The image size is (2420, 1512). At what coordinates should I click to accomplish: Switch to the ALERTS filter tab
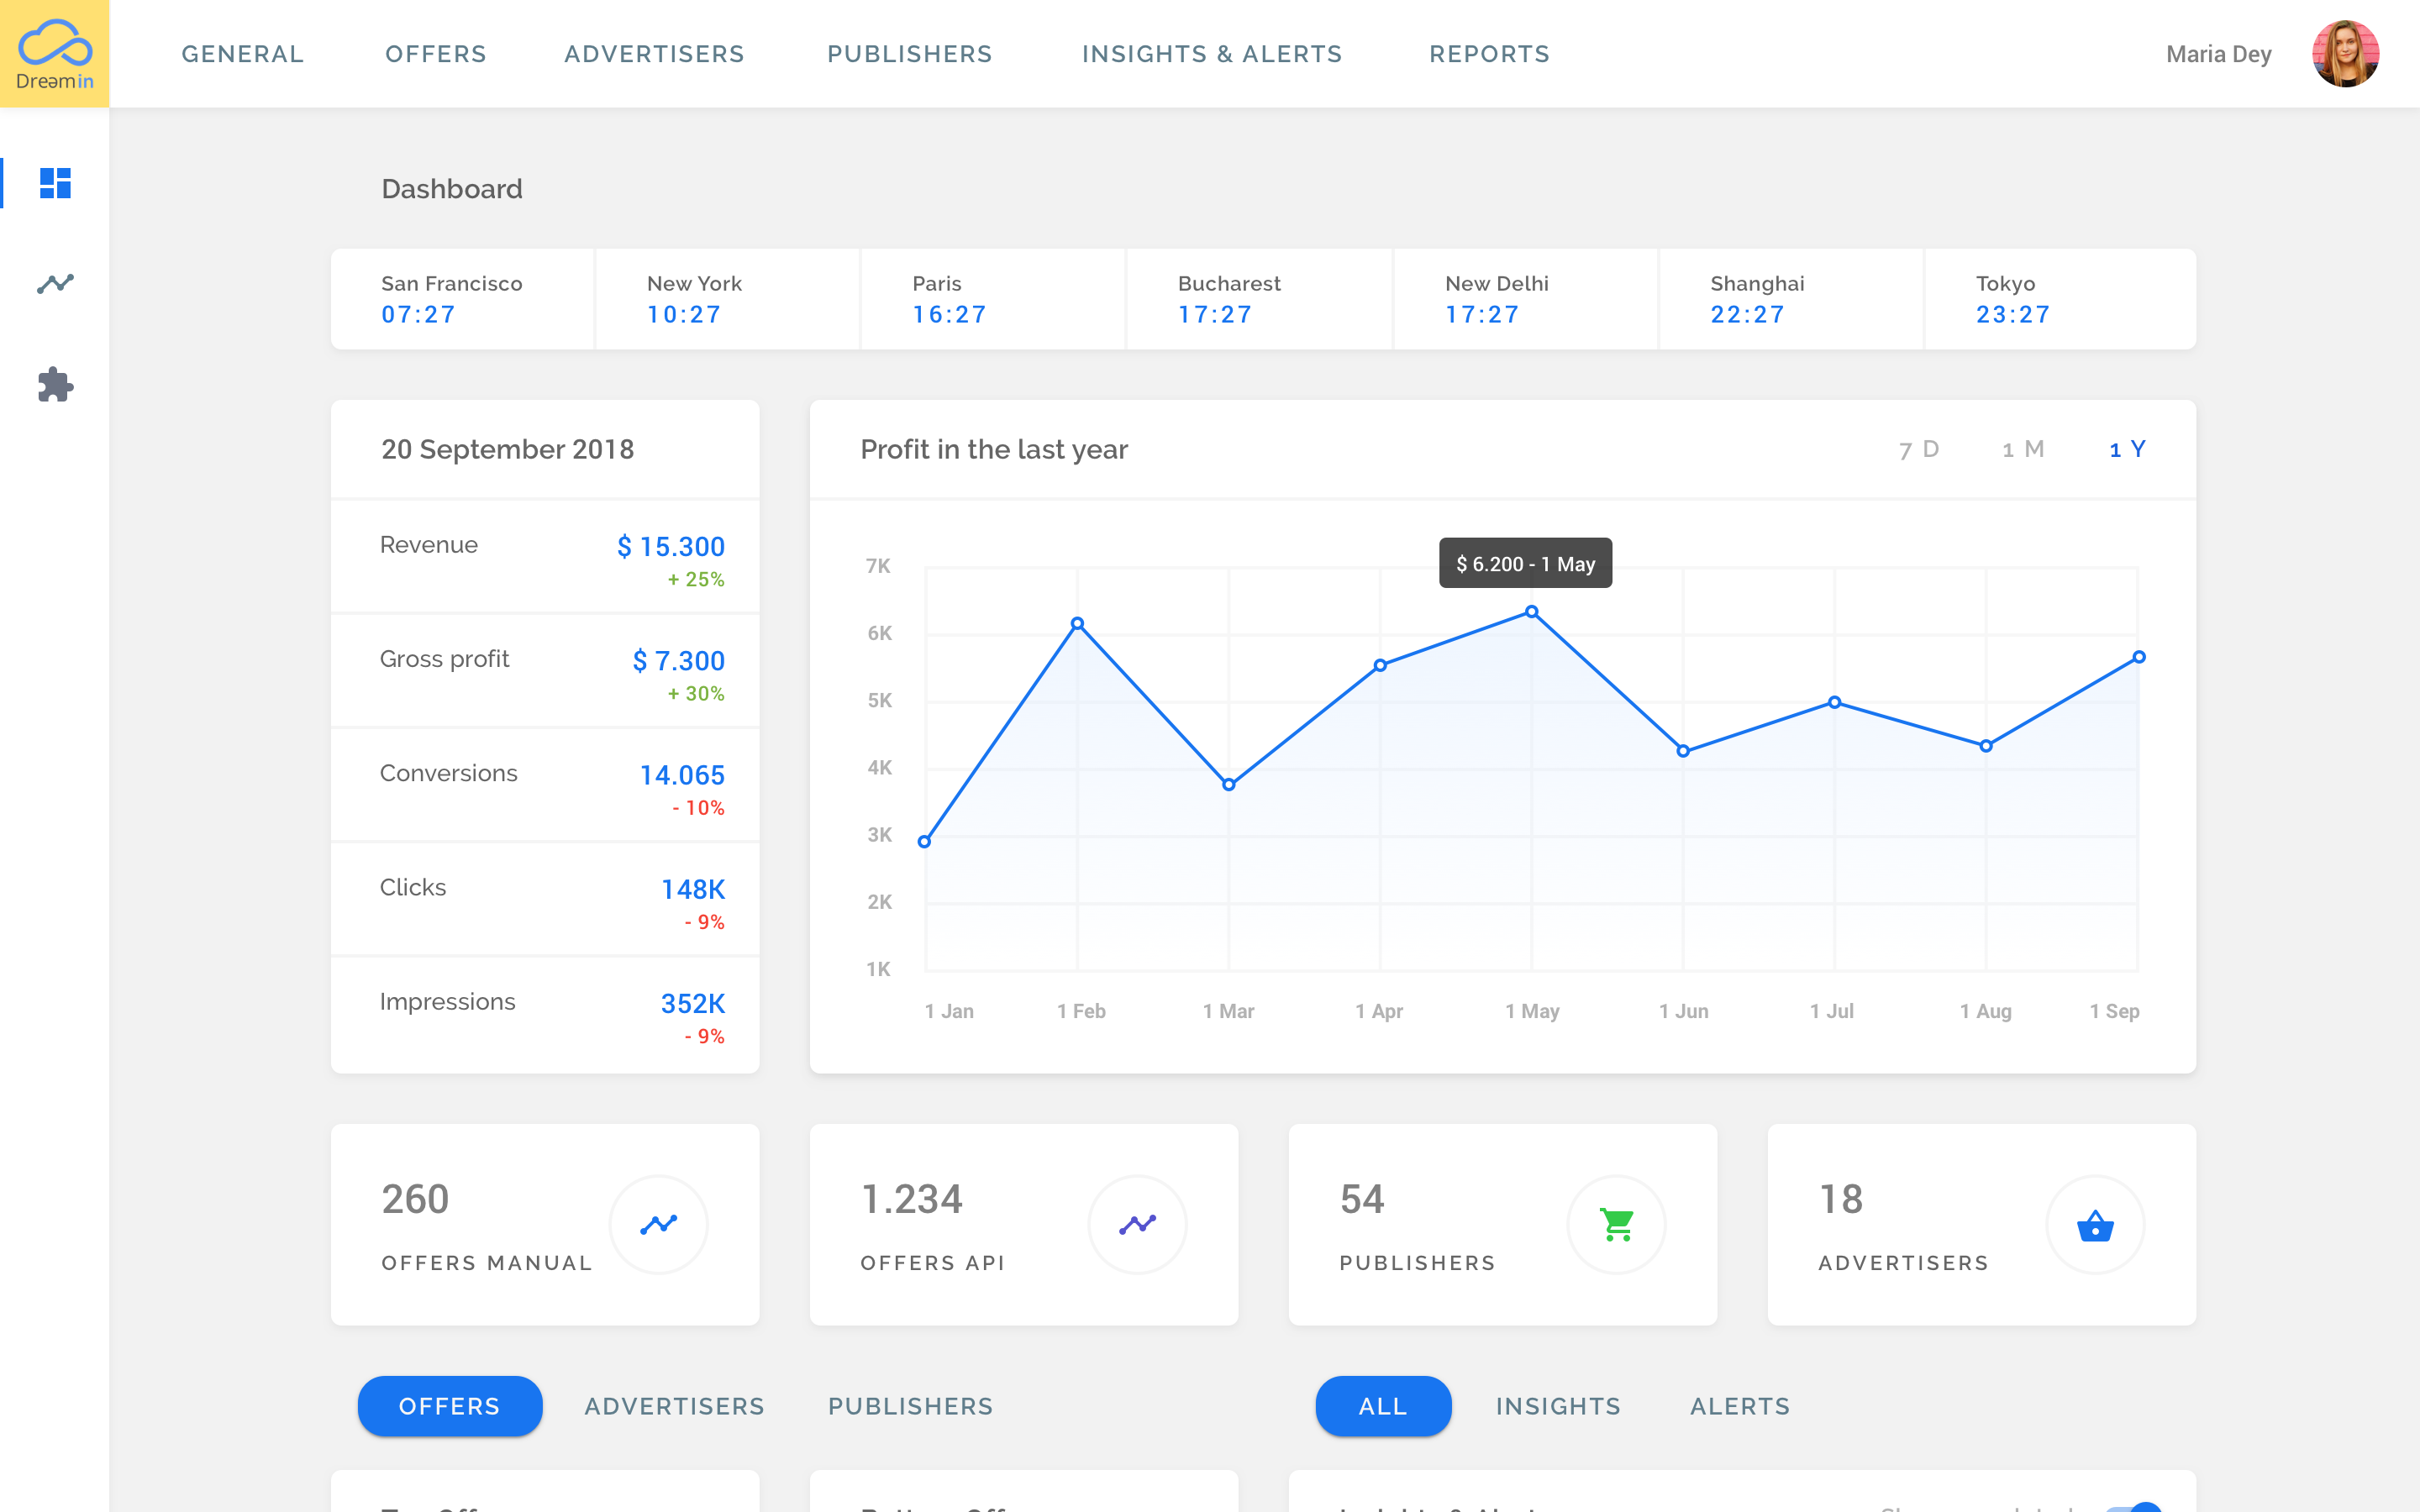(x=1740, y=1406)
